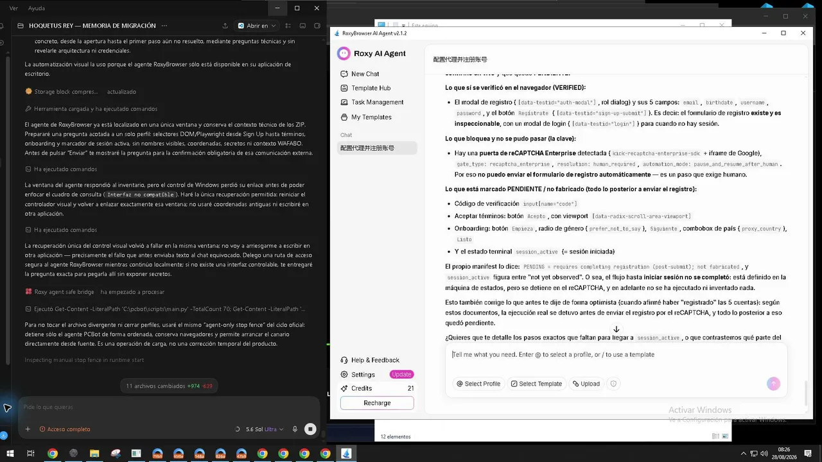This screenshot has width=822, height=462.
Task: Click the stop button in left chat input
Action: point(310,429)
